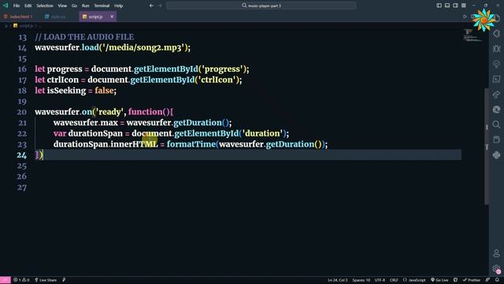Screen dimensions: 504x284
Task: Click the string '/media/song2.mp3' on line 14
Action: [x=143, y=47]
